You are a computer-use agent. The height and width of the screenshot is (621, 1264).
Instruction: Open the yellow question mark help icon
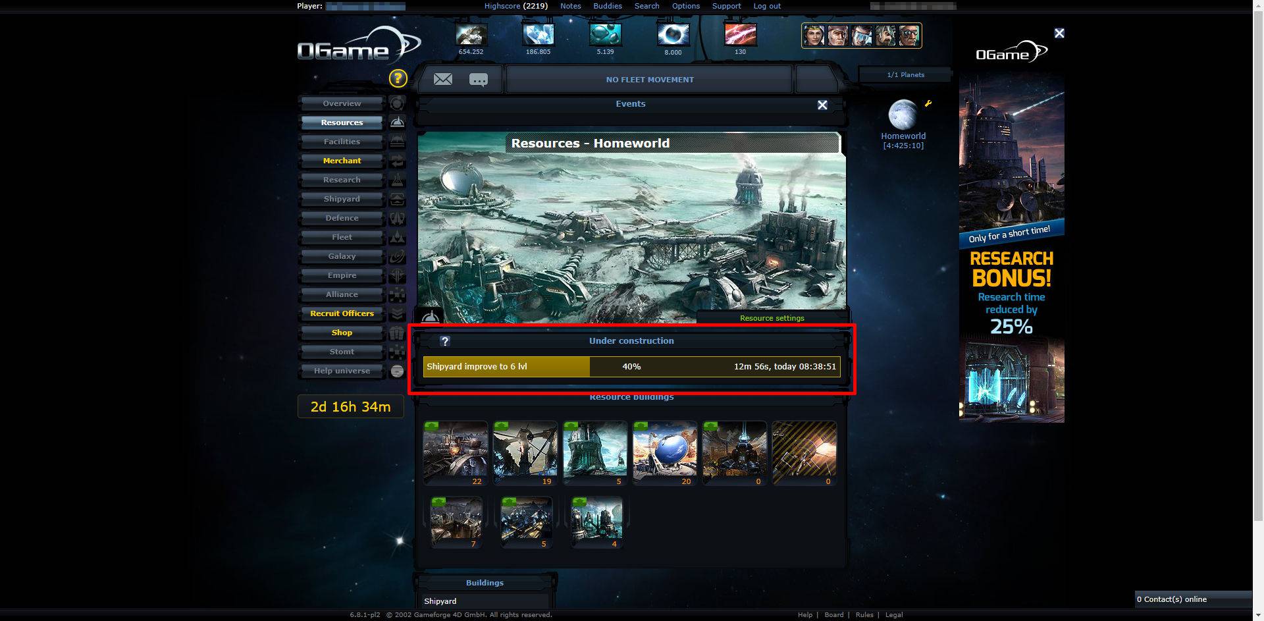pyautogui.click(x=398, y=78)
